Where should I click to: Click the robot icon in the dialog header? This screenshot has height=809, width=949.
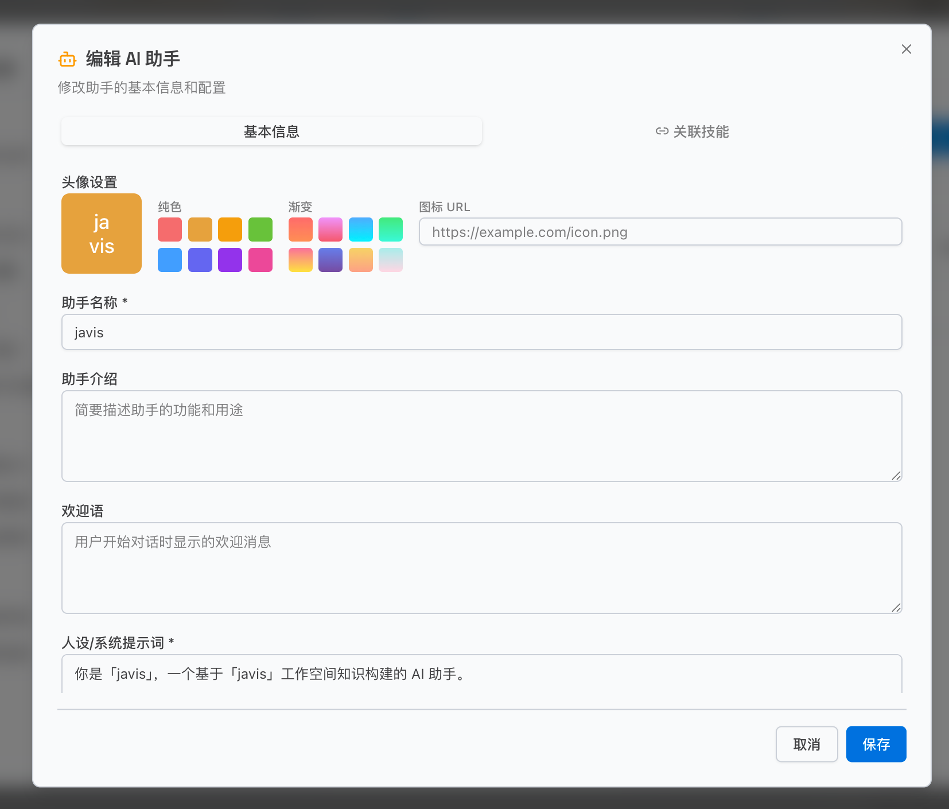[67, 59]
